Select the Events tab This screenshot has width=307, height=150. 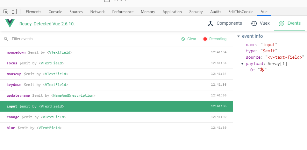click(289, 23)
